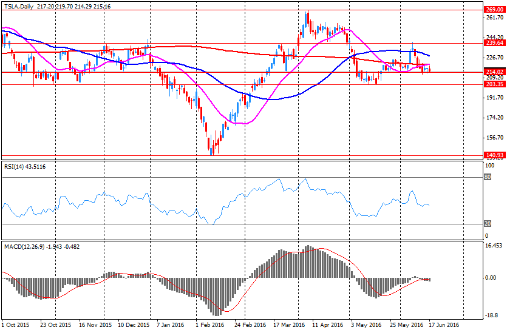The width and height of the screenshot is (507, 330).
Task: Click the 244.20 price axis value
Action: pyautogui.click(x=495, y=38)
